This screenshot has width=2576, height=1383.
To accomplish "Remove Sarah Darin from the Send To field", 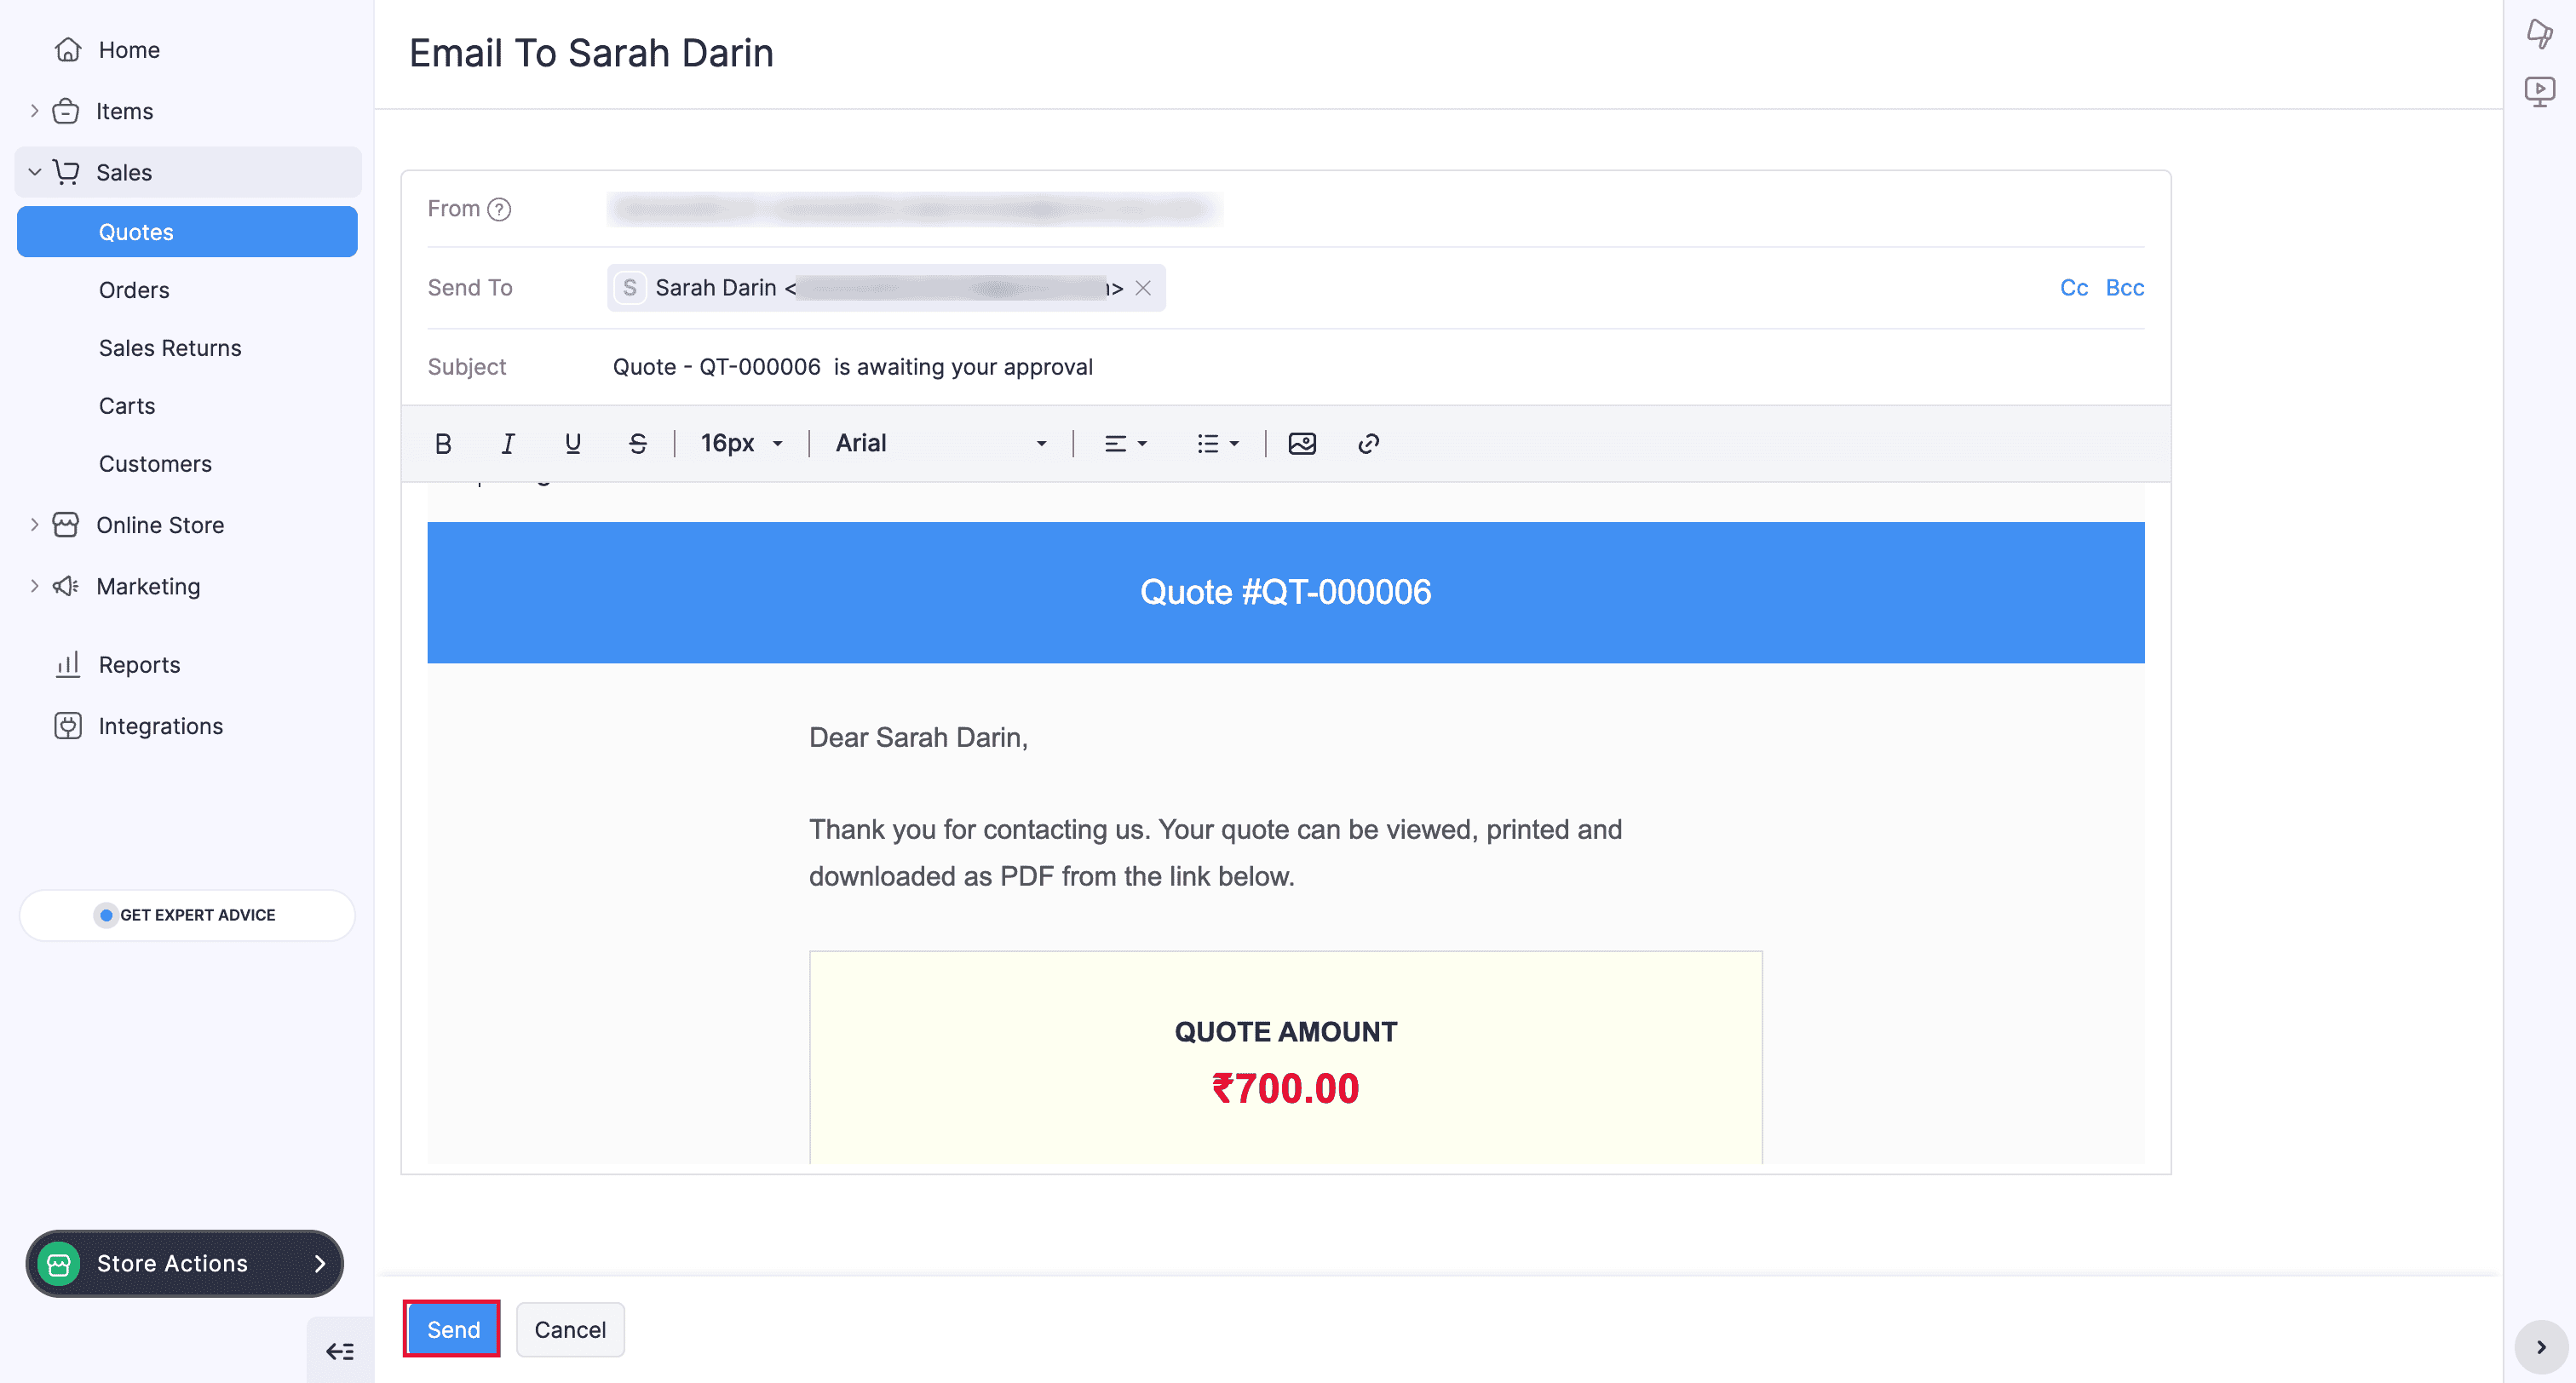I will 1144,287.
